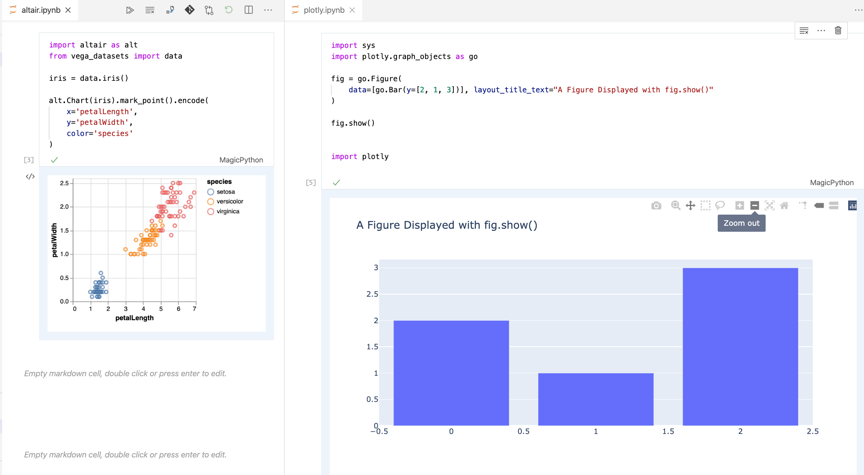Show cell source with the code button
Image resolution: width=864 pixels, height=475 pixels.
[30, 176]
